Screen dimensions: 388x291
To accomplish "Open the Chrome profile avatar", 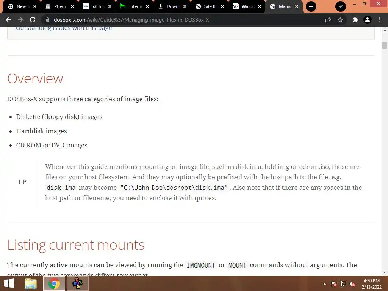I will point(368,20).
